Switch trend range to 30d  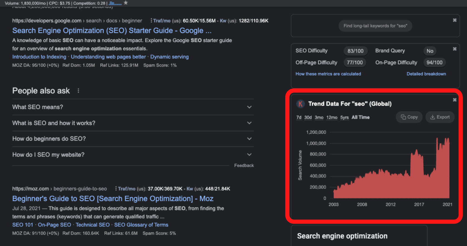tap(308, 117)
